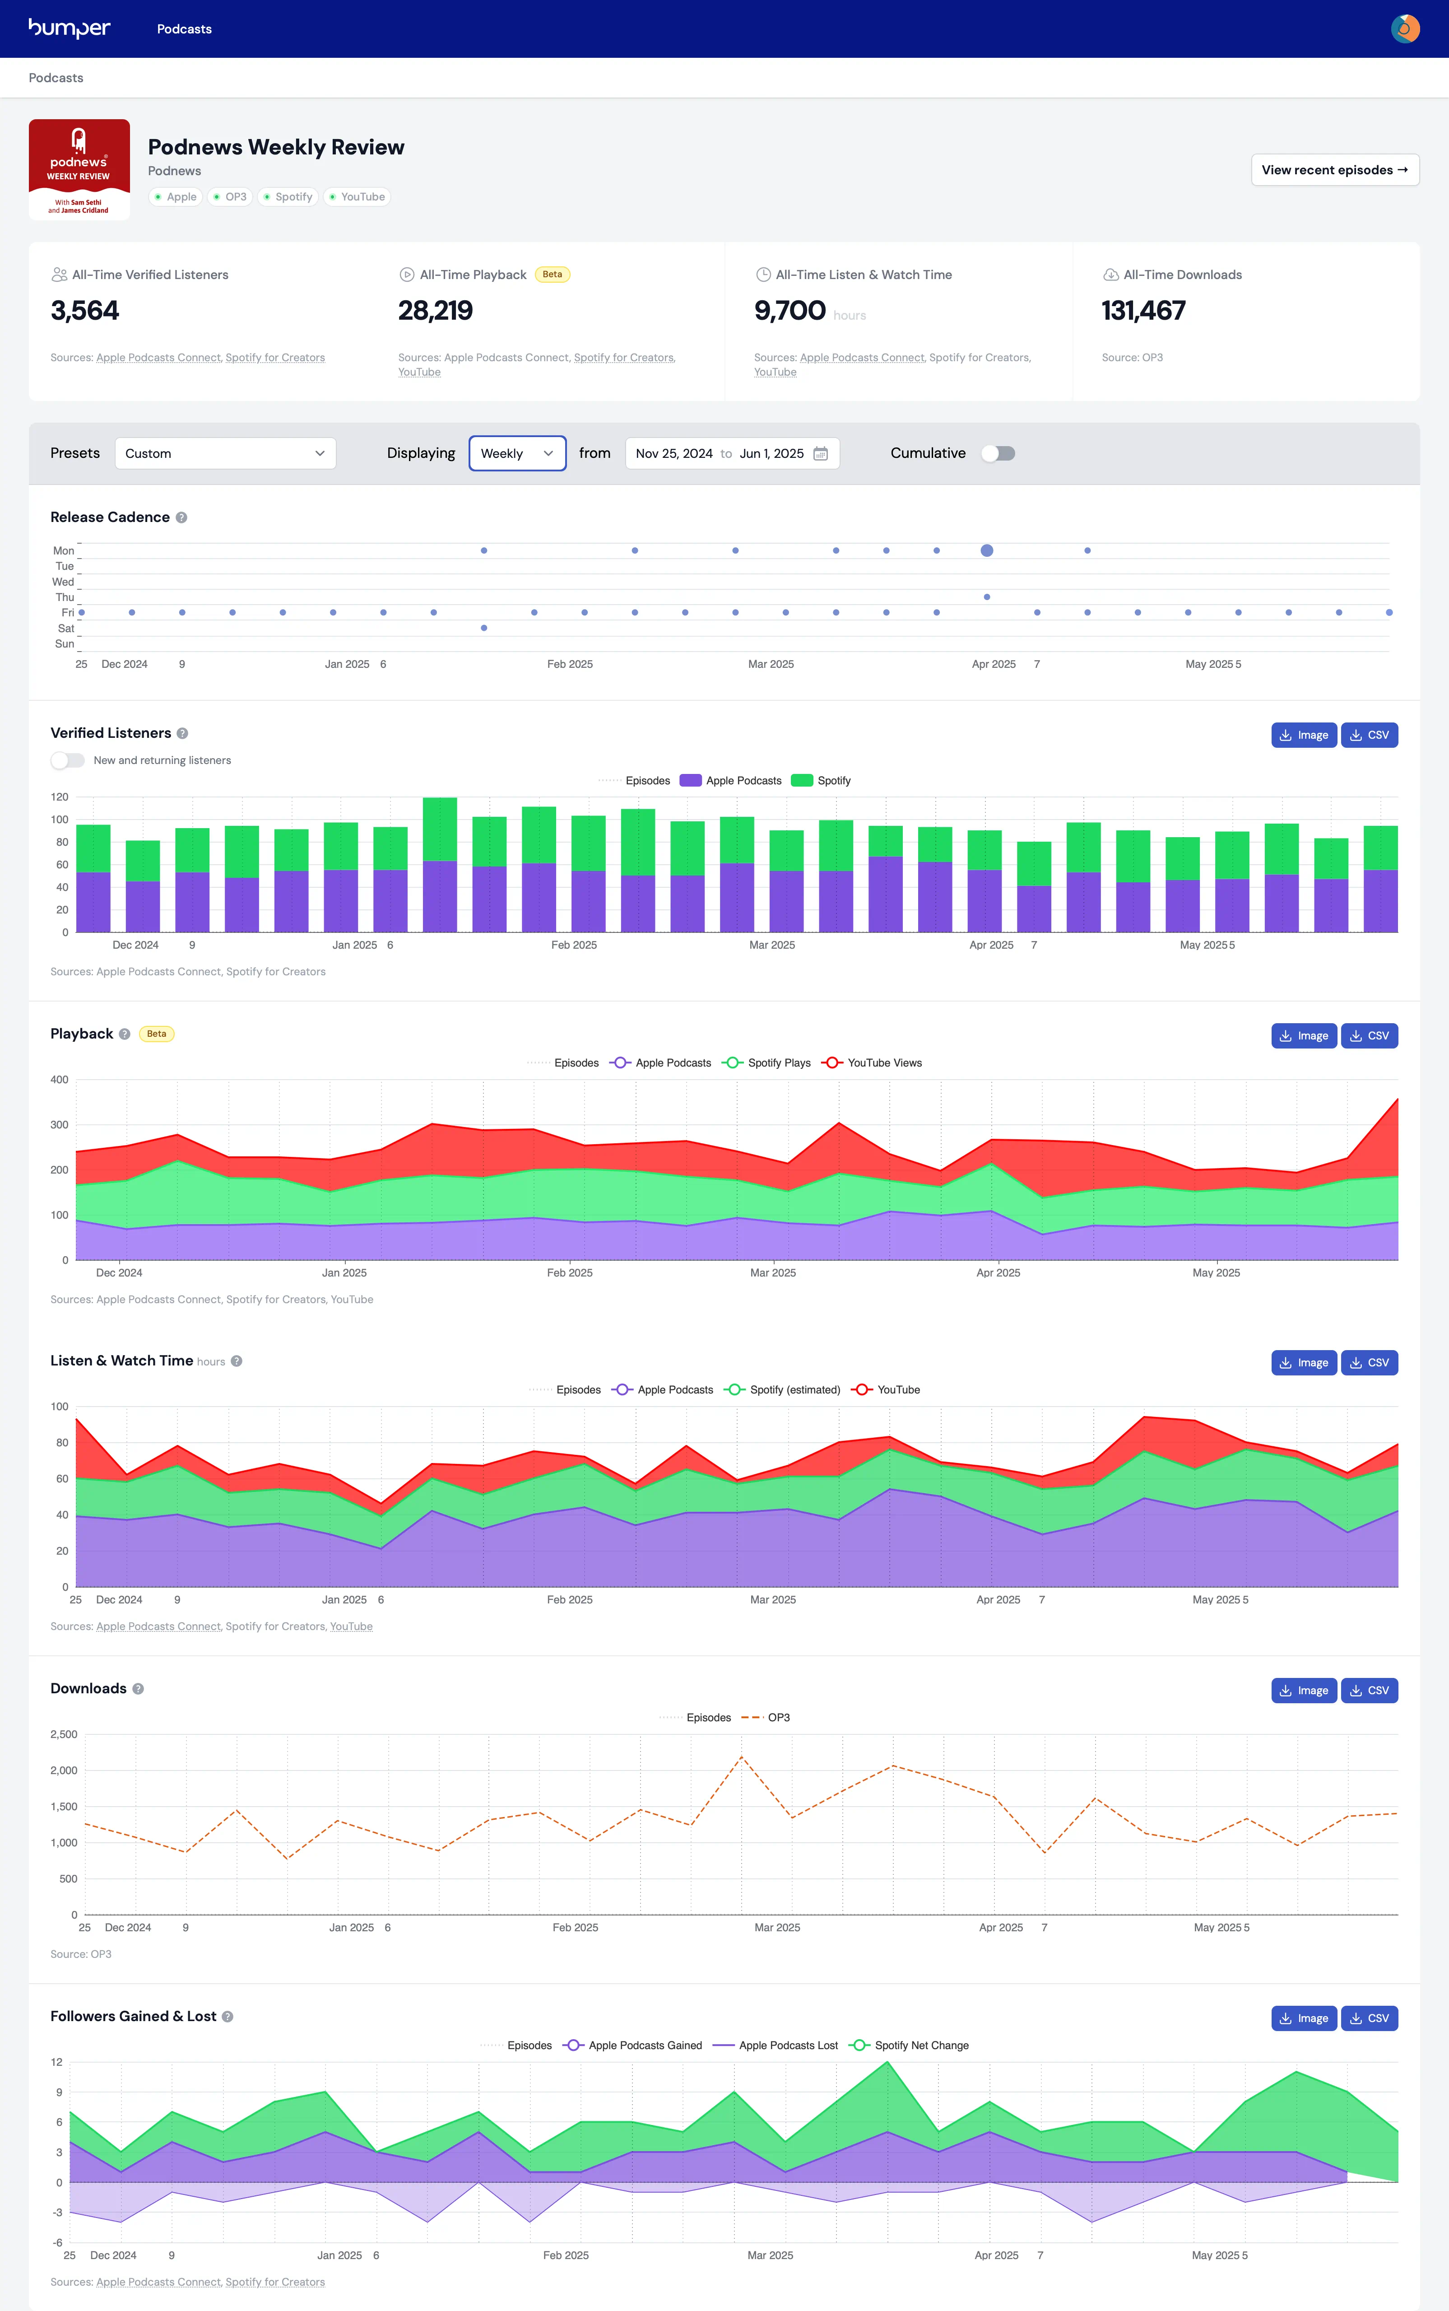The height and width of the screenshot is (2311, 1449).
Task: Click help icon next to Release Cadence
Action: pyautogui.click(x=181, y=517)
